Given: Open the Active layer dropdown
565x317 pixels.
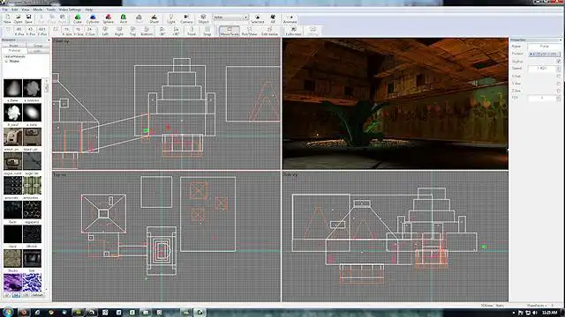Looking at the screenshot, I should [x=230, y=18].
